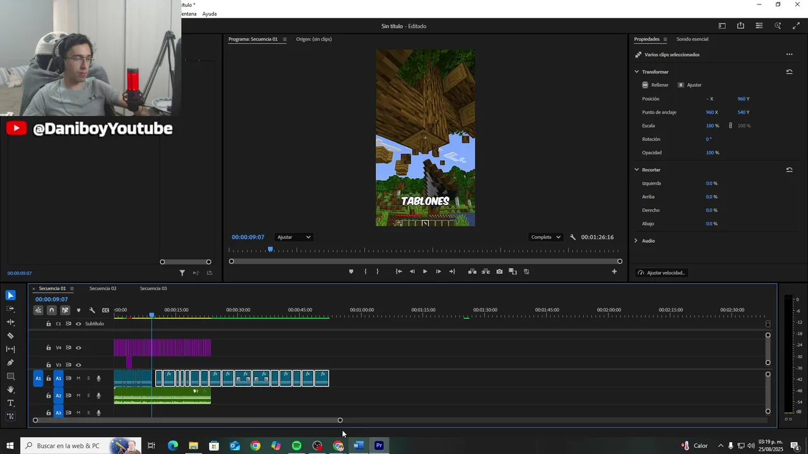The image size is (808, 454).
Task: Toggle lock on track V4
Action: coord(49,347)
